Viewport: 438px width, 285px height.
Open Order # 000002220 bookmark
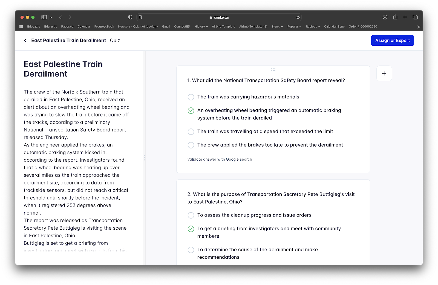coord(363,27)
